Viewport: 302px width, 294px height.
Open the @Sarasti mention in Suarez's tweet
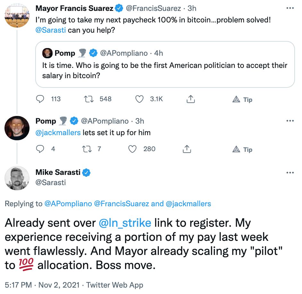(51, 30)
